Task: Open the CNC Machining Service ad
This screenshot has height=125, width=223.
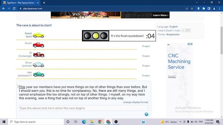Action: click(x=179, y=61)
